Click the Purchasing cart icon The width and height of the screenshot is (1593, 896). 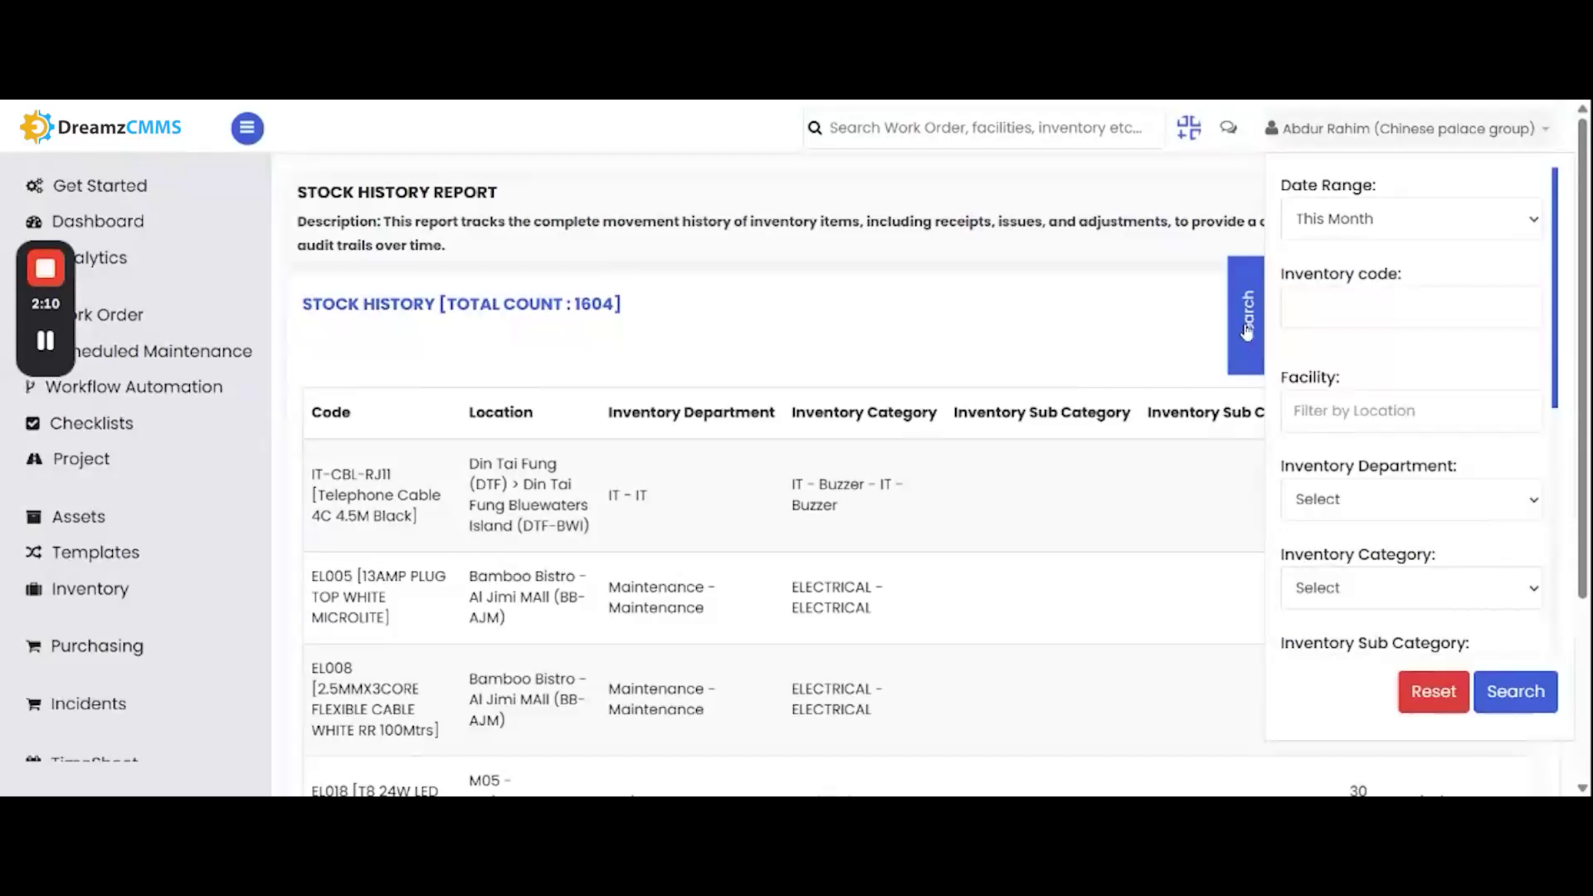pyautogui.click(x=33, y=646)
